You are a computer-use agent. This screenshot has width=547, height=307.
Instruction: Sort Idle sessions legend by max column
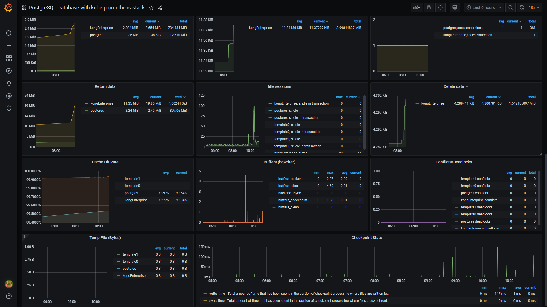click(x=339, y=97)
